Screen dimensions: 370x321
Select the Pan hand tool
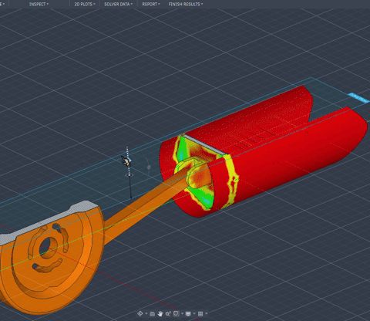click(160, 314)
